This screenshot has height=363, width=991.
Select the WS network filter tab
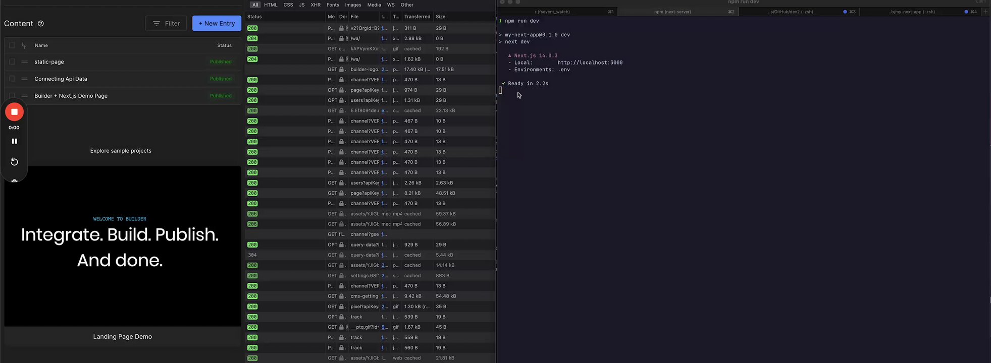point(391,5)
